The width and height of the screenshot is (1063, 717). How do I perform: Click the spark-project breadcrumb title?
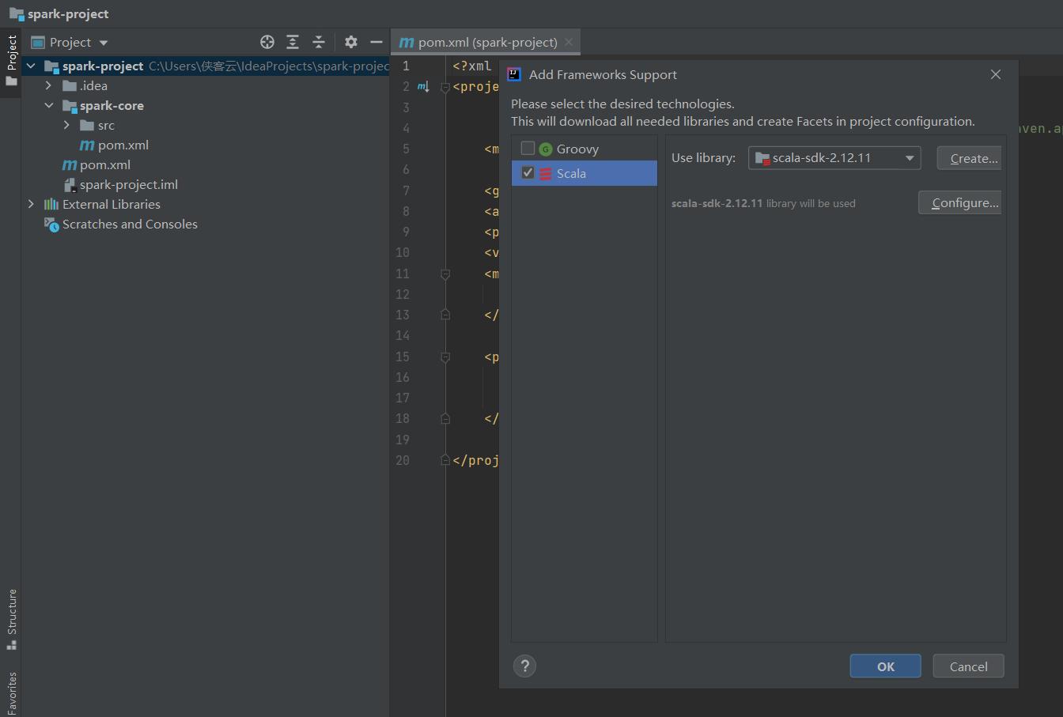(68, 13)
